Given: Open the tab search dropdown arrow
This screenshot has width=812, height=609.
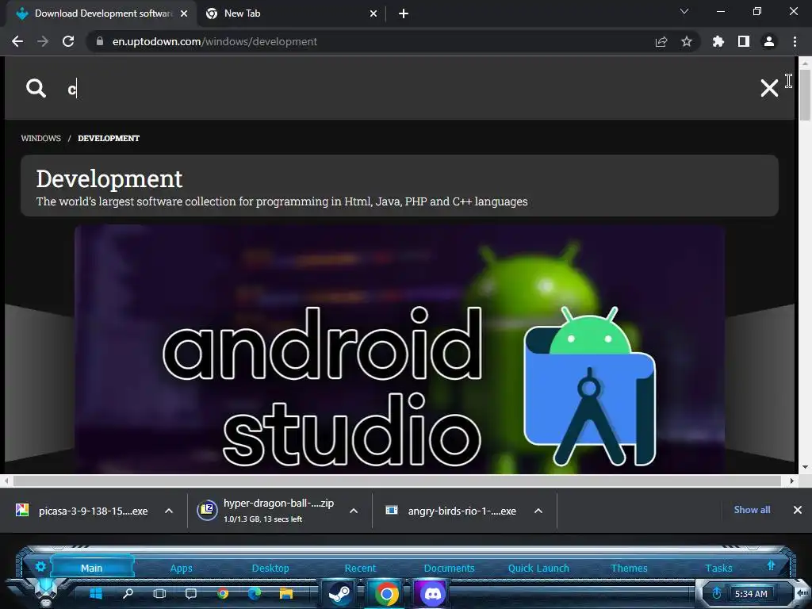Looking at the screenshot, I should coord(684,11).
